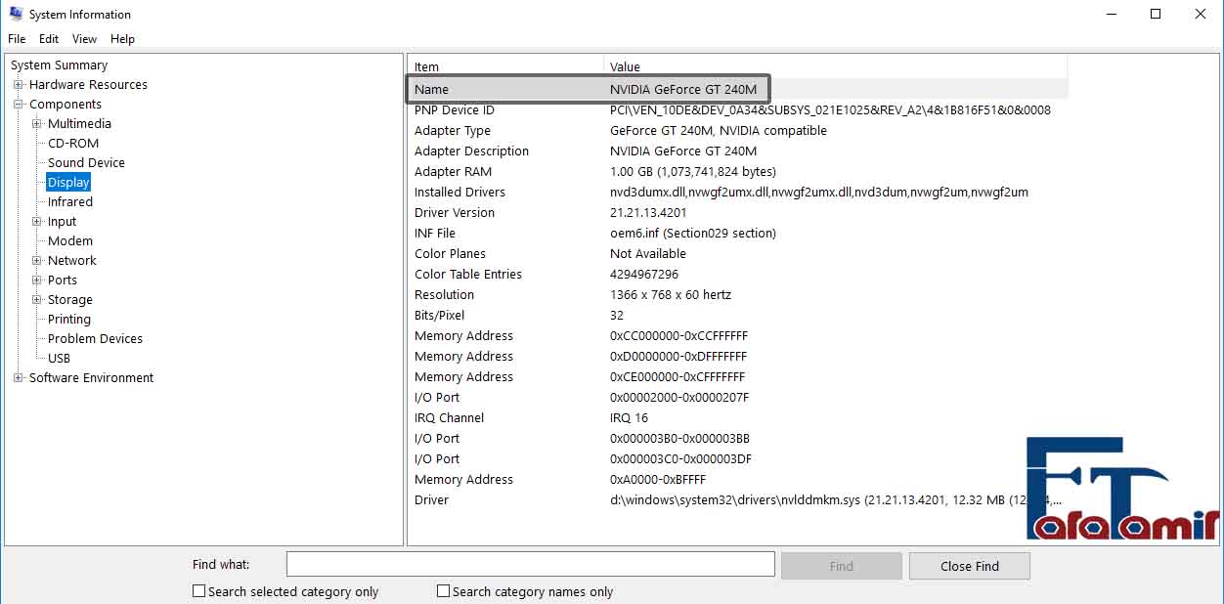Expand the Storage node
Image resolution: width=1224 pixels, height=604 pixels.
tap(37, 300)
